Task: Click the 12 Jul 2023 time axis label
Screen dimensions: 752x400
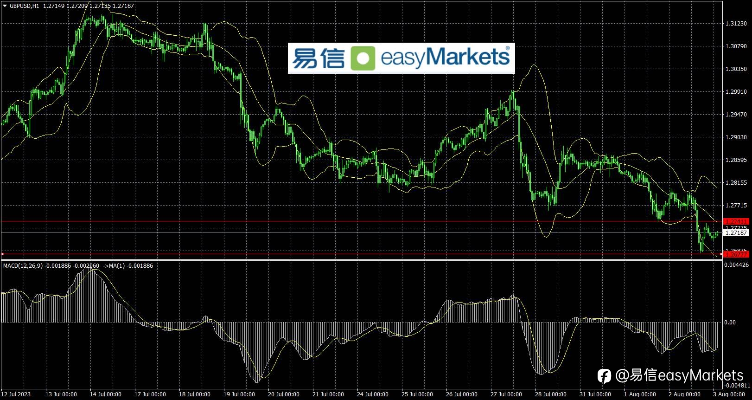Action: click(x=16, y=394)
